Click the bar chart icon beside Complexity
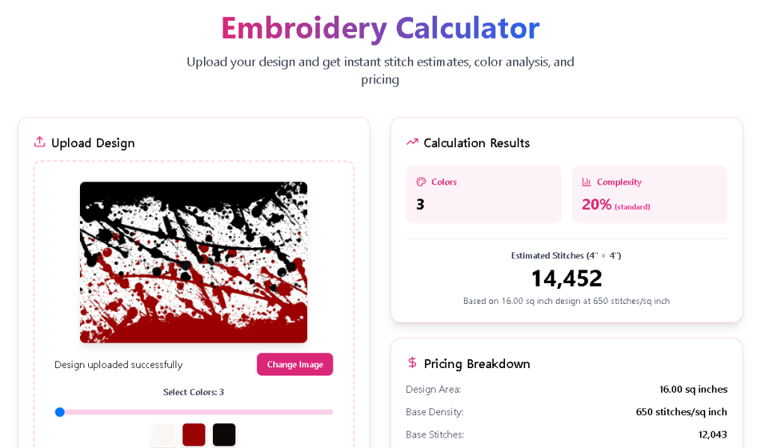 click(x=586, y=181)
